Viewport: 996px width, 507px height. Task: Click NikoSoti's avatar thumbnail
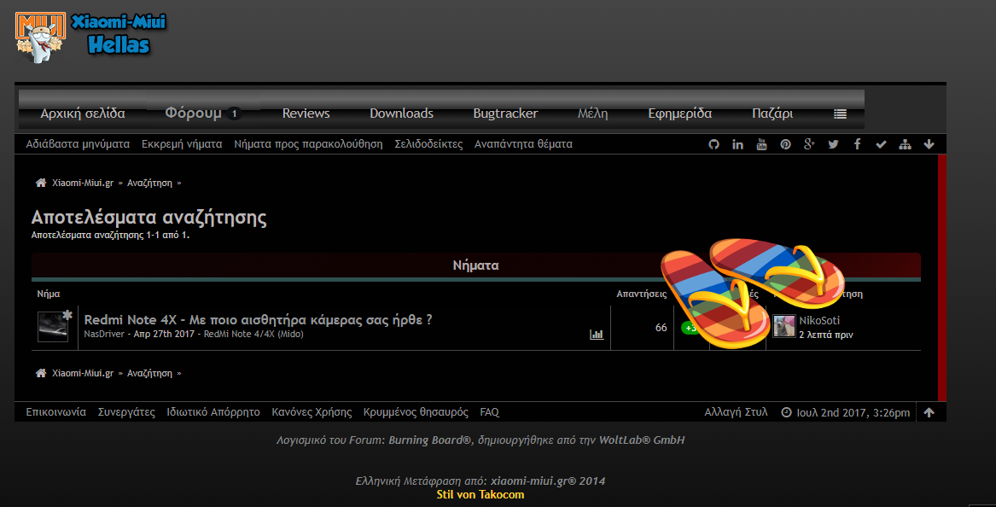click(x=783, y=326)
